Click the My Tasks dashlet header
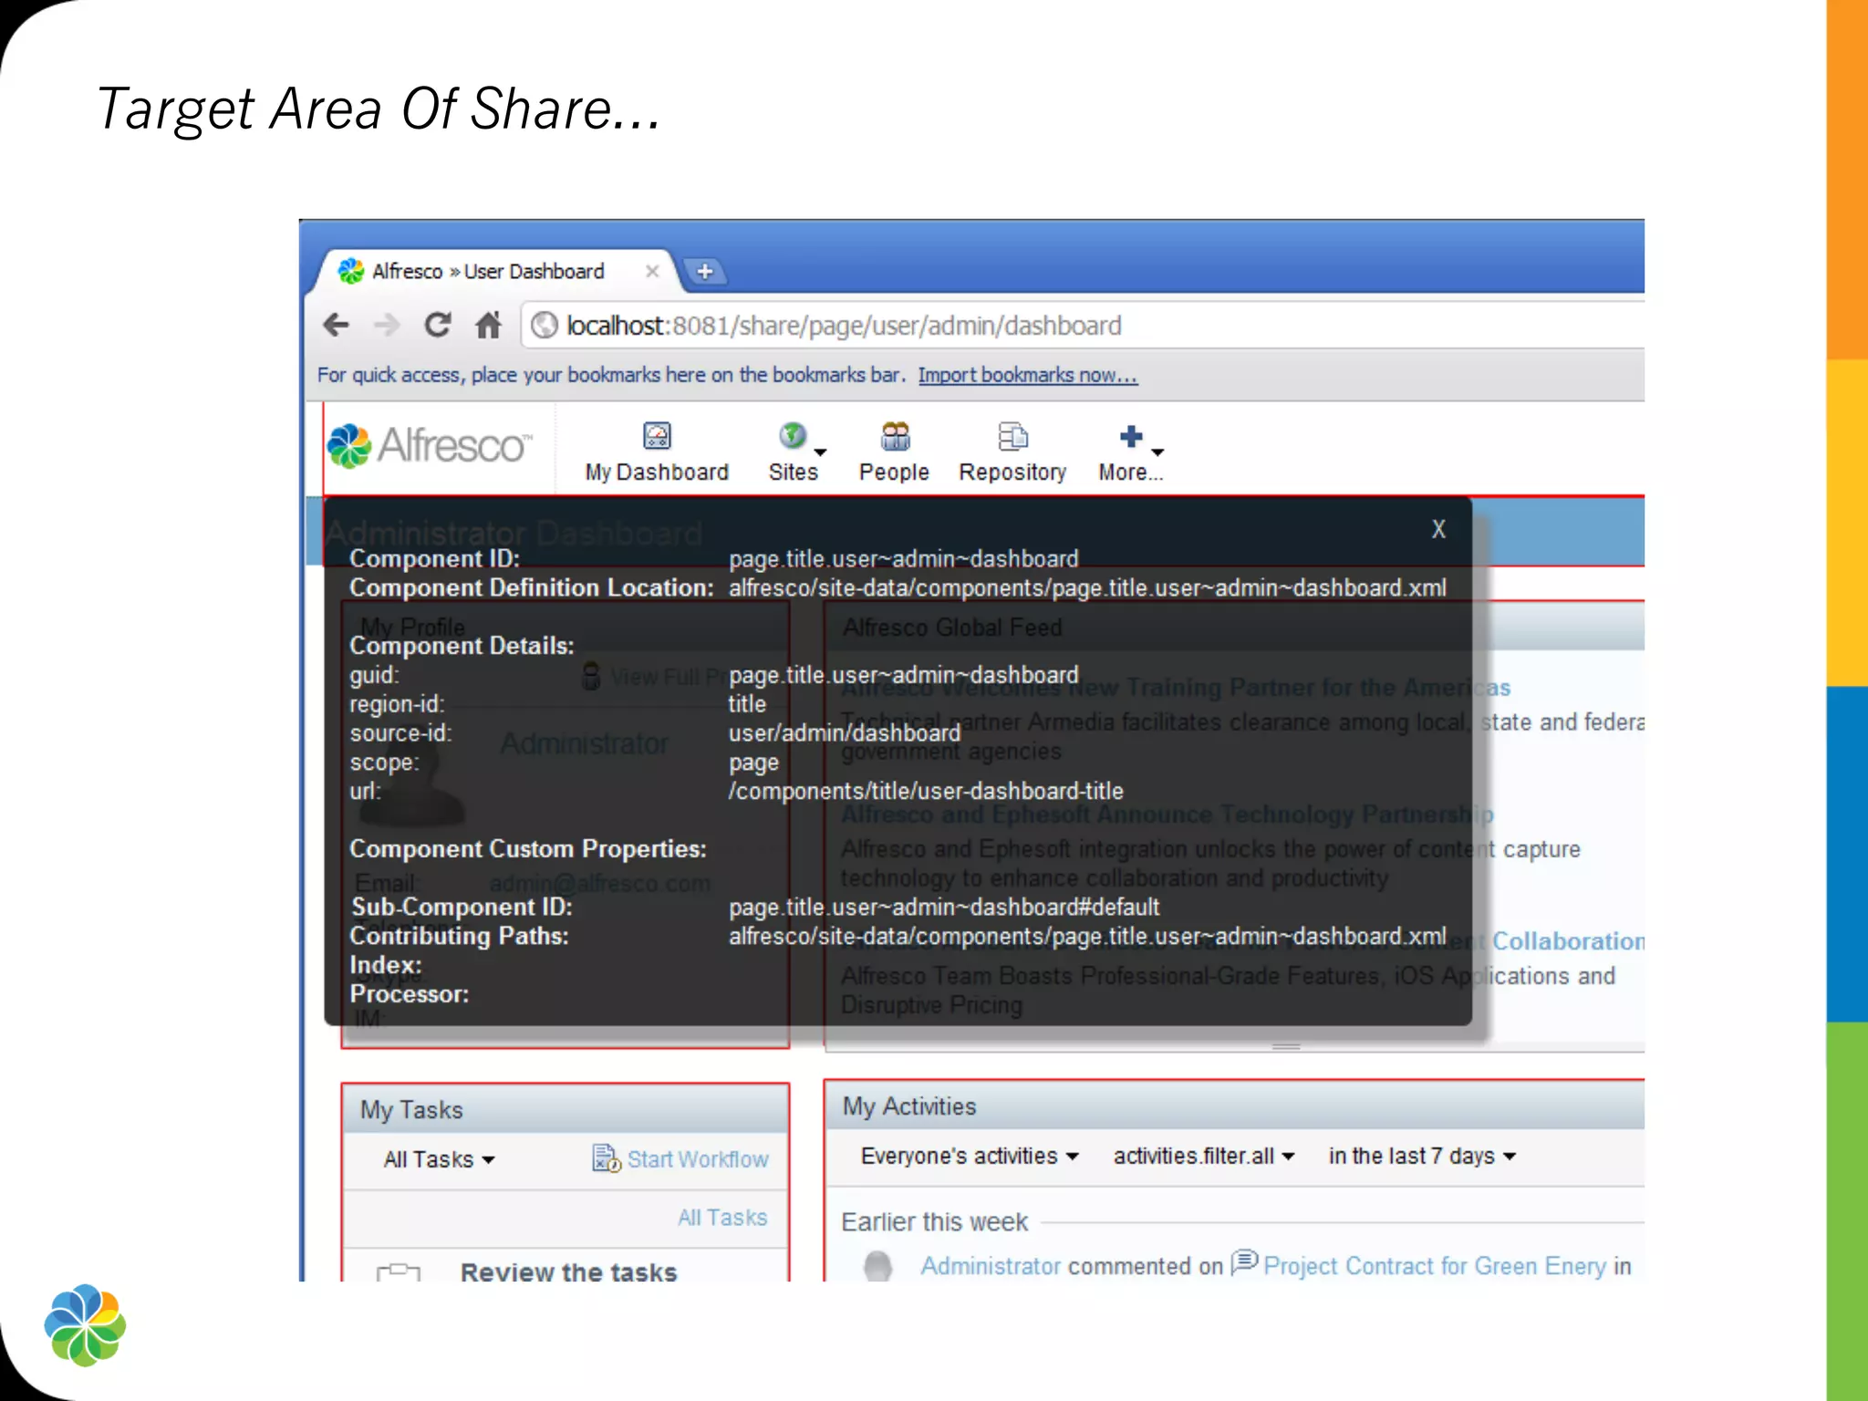The width and height of the screenshot is (1868, 1401). [566, 1109]
